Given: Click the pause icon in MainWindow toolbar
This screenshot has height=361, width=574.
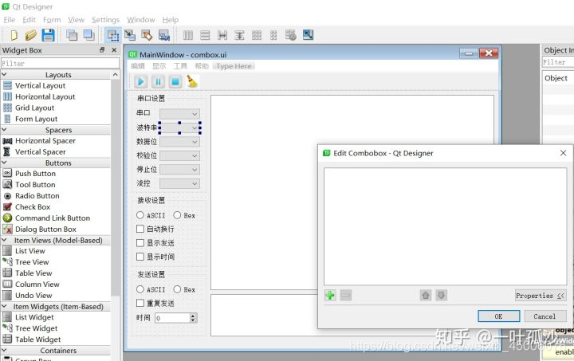Looking at the screenshot, I should click(158, 81).
